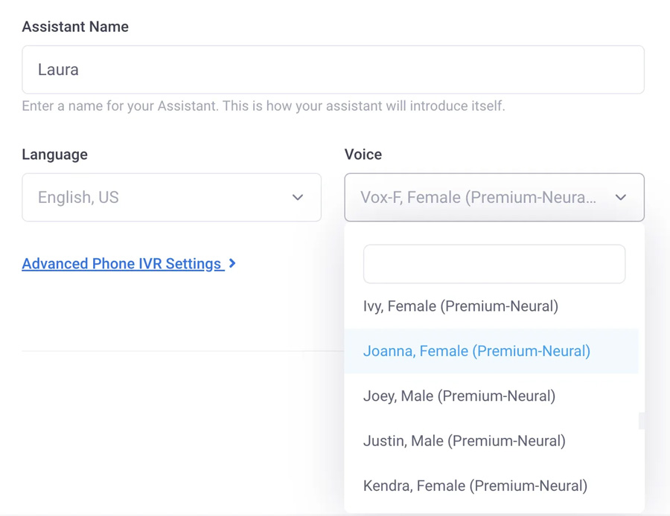Image resolution: width=670 pixels, height=516 pixels.
Task: Collapse the Voice dropdown via its chevron
Action: click(621, 198)
